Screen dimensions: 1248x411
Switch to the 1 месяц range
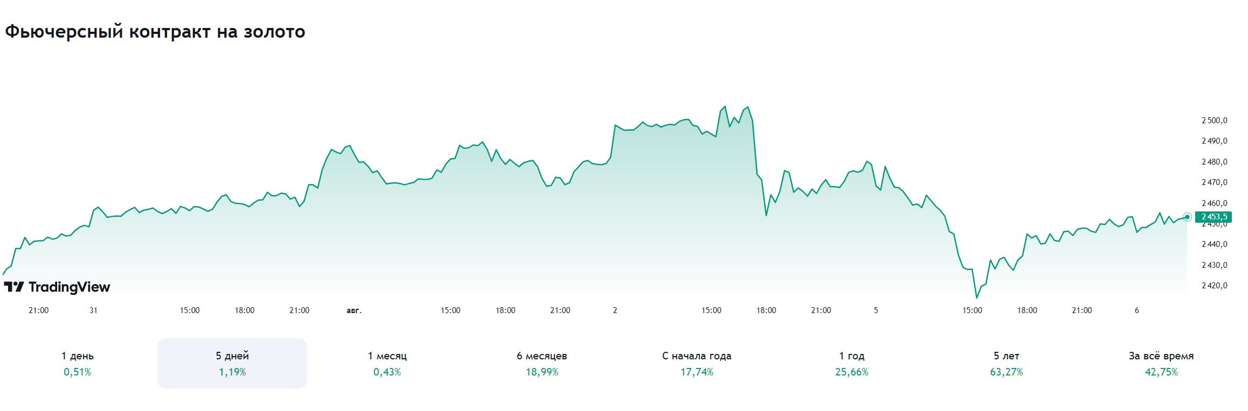387,363
